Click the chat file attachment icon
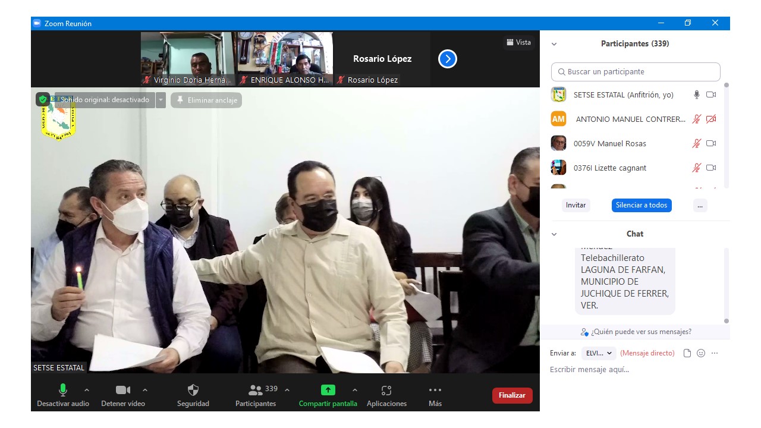761x428 pixels. pyautogui.click(x=687, y=353)
